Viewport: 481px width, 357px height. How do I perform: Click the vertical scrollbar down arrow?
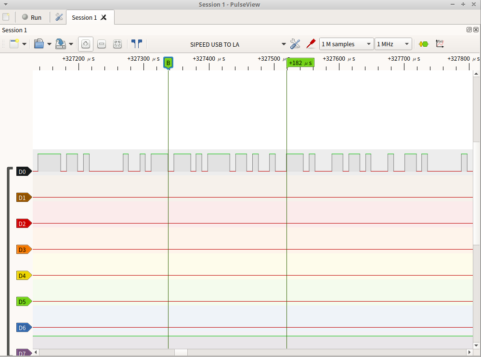pos(476,345)
